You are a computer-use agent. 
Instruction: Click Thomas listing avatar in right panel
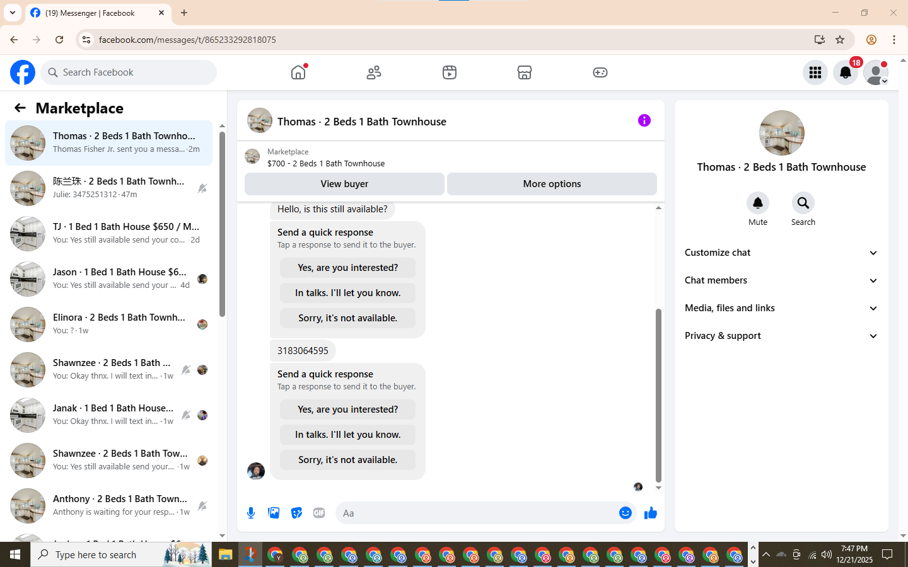click(x=782, y=133)
